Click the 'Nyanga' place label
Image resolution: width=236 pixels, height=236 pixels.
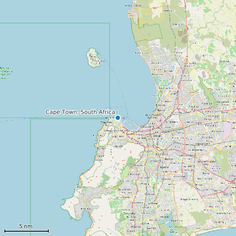(206, 173)
